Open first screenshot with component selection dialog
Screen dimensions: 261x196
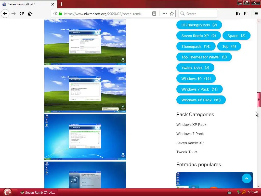coord(85,42)
